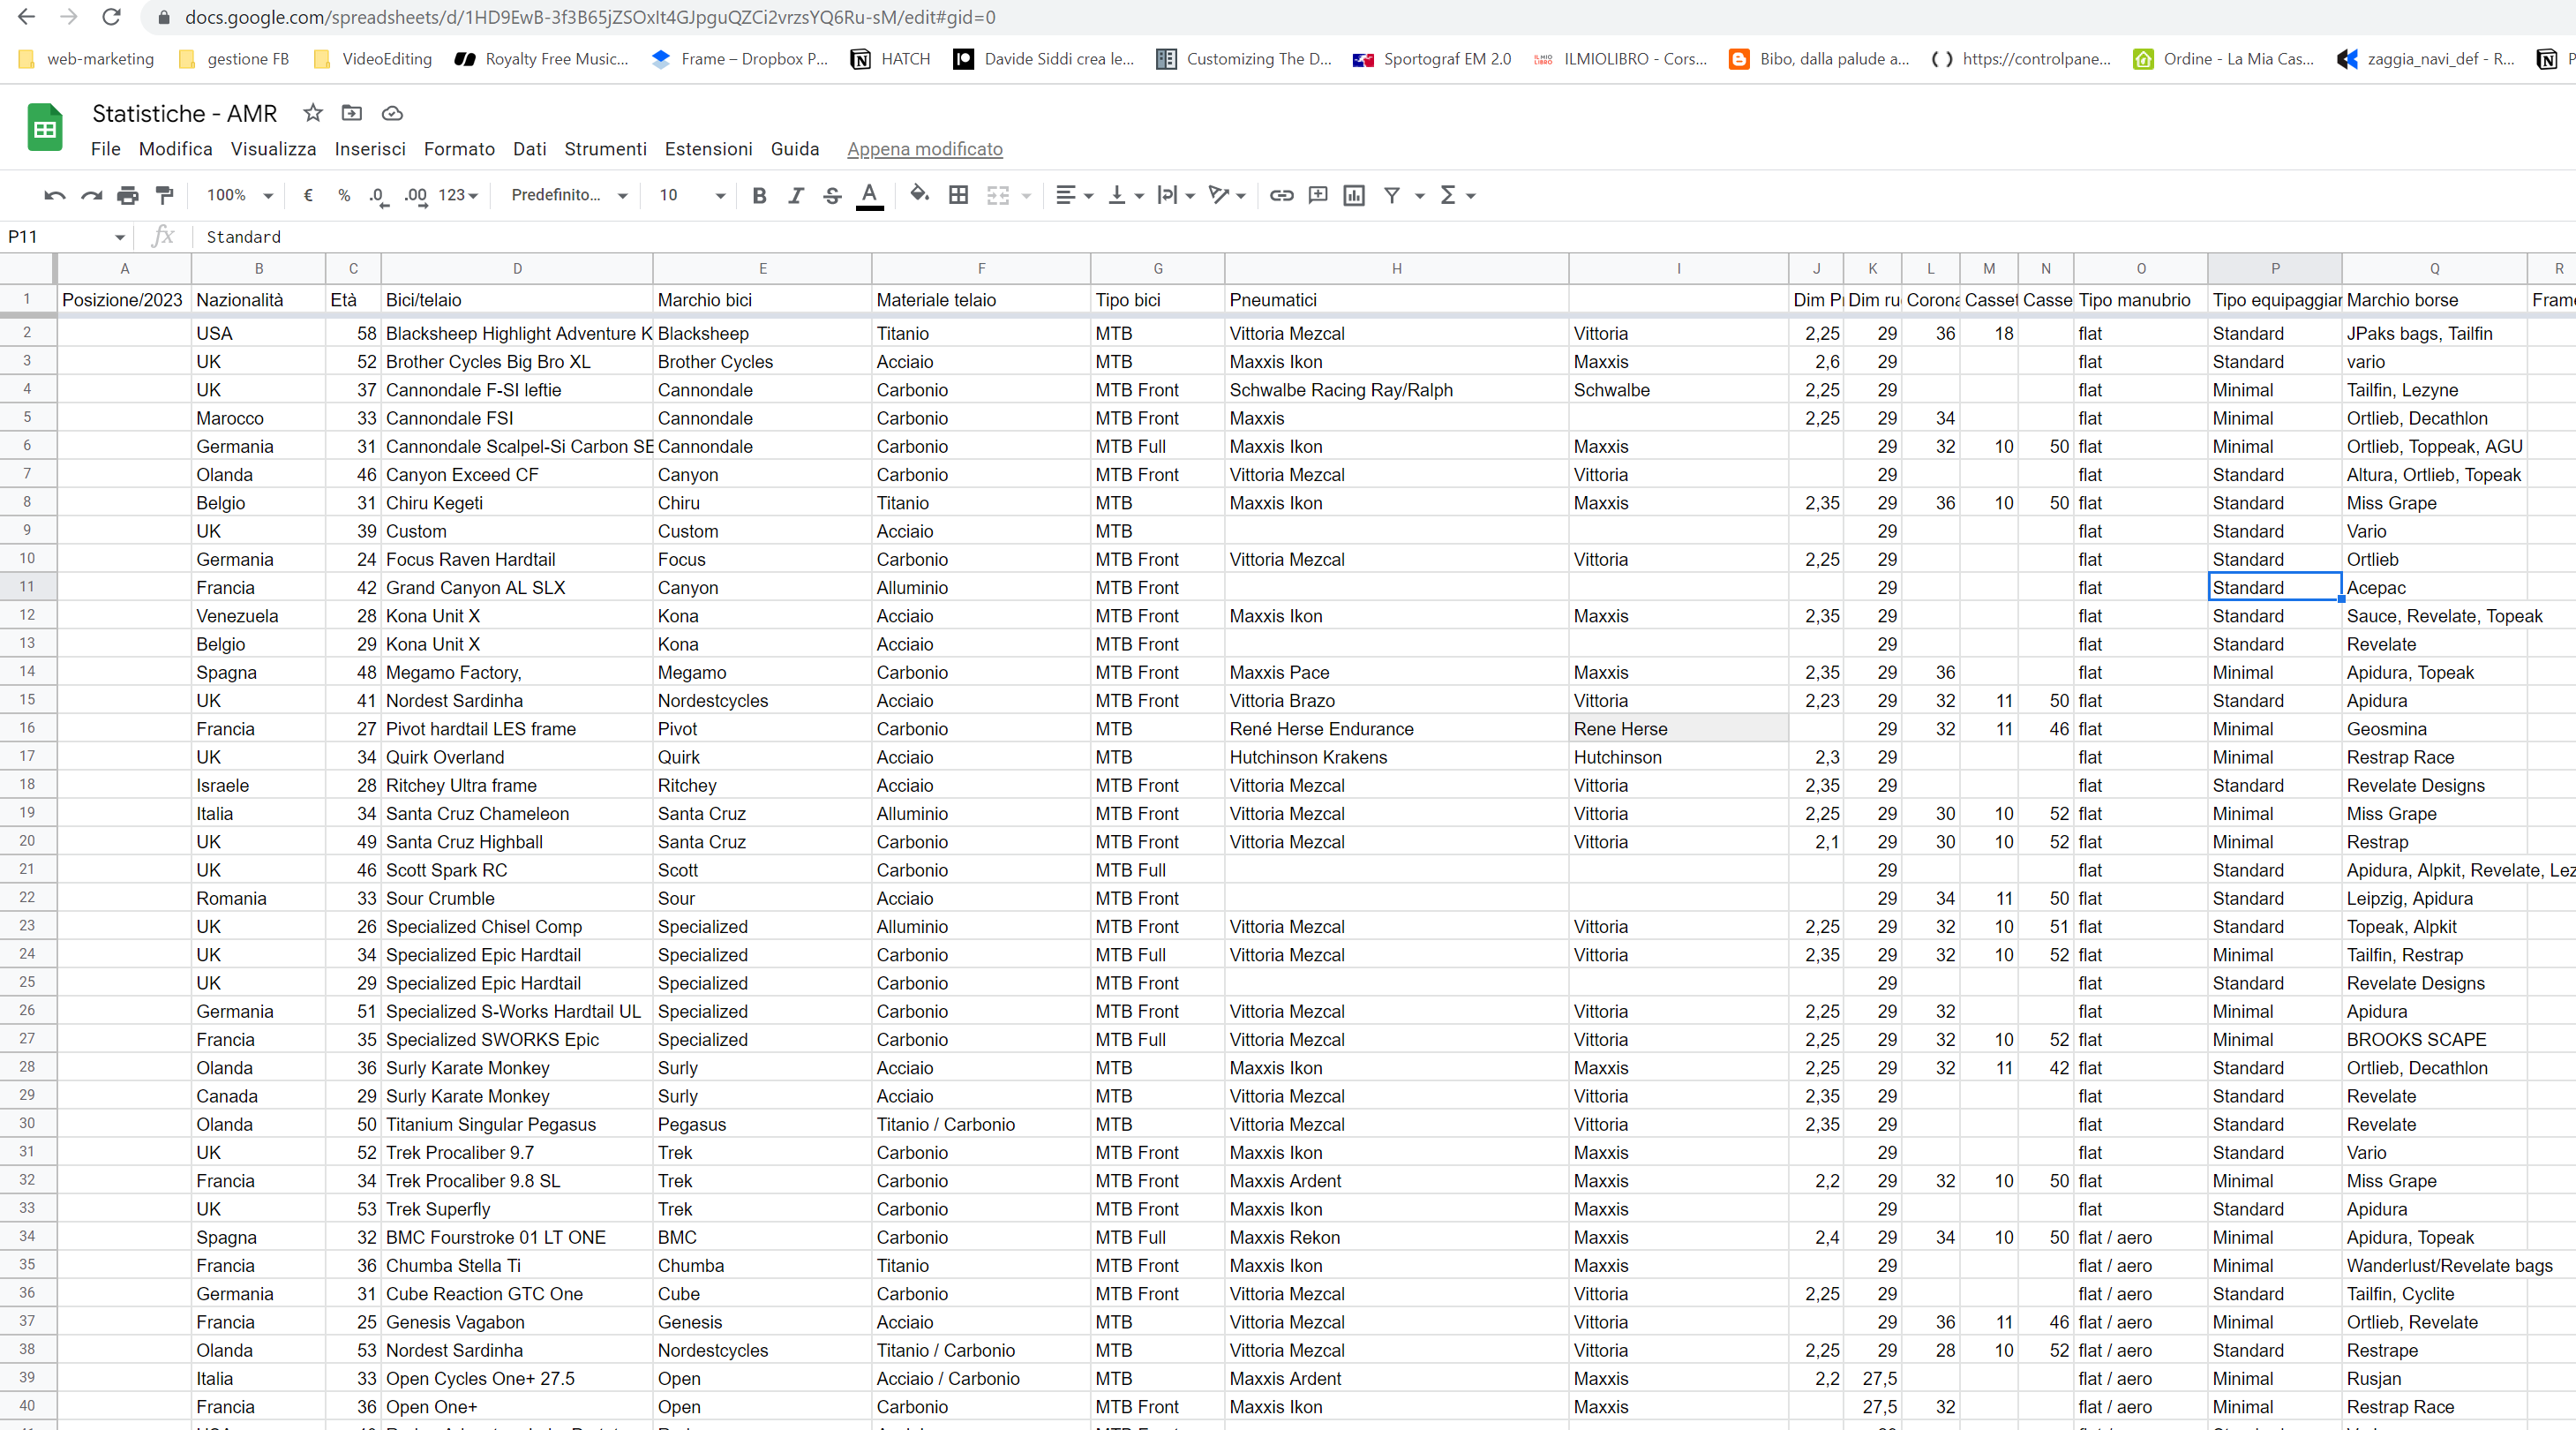2576x1430 pixels.
Task: Open the Visualizza menu
Action: pyautogui.click(x=273, y=149)
